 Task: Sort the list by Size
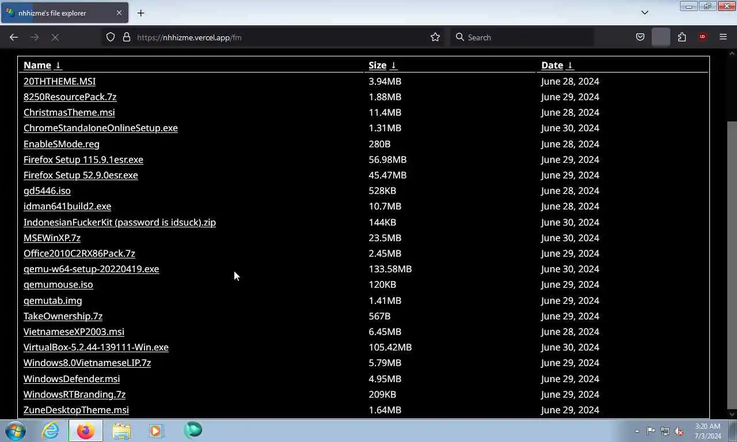383,65
